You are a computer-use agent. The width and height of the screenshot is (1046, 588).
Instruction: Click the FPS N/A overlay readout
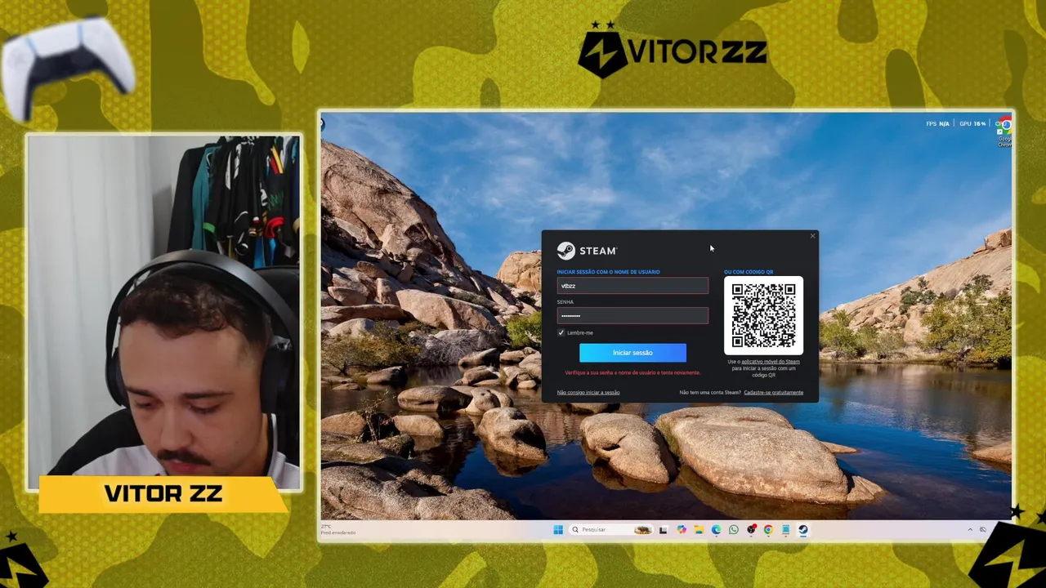(x=937, y=124)
